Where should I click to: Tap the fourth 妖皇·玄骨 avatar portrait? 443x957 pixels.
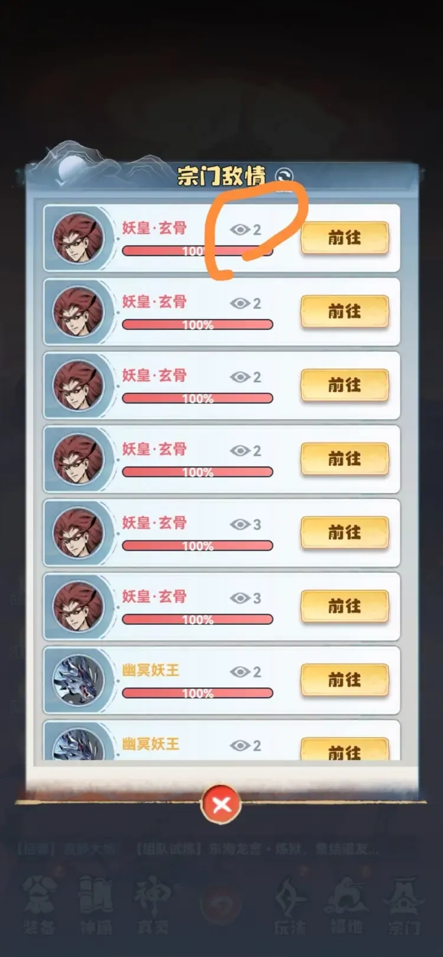pyautogui.click(x=78, y=459)
